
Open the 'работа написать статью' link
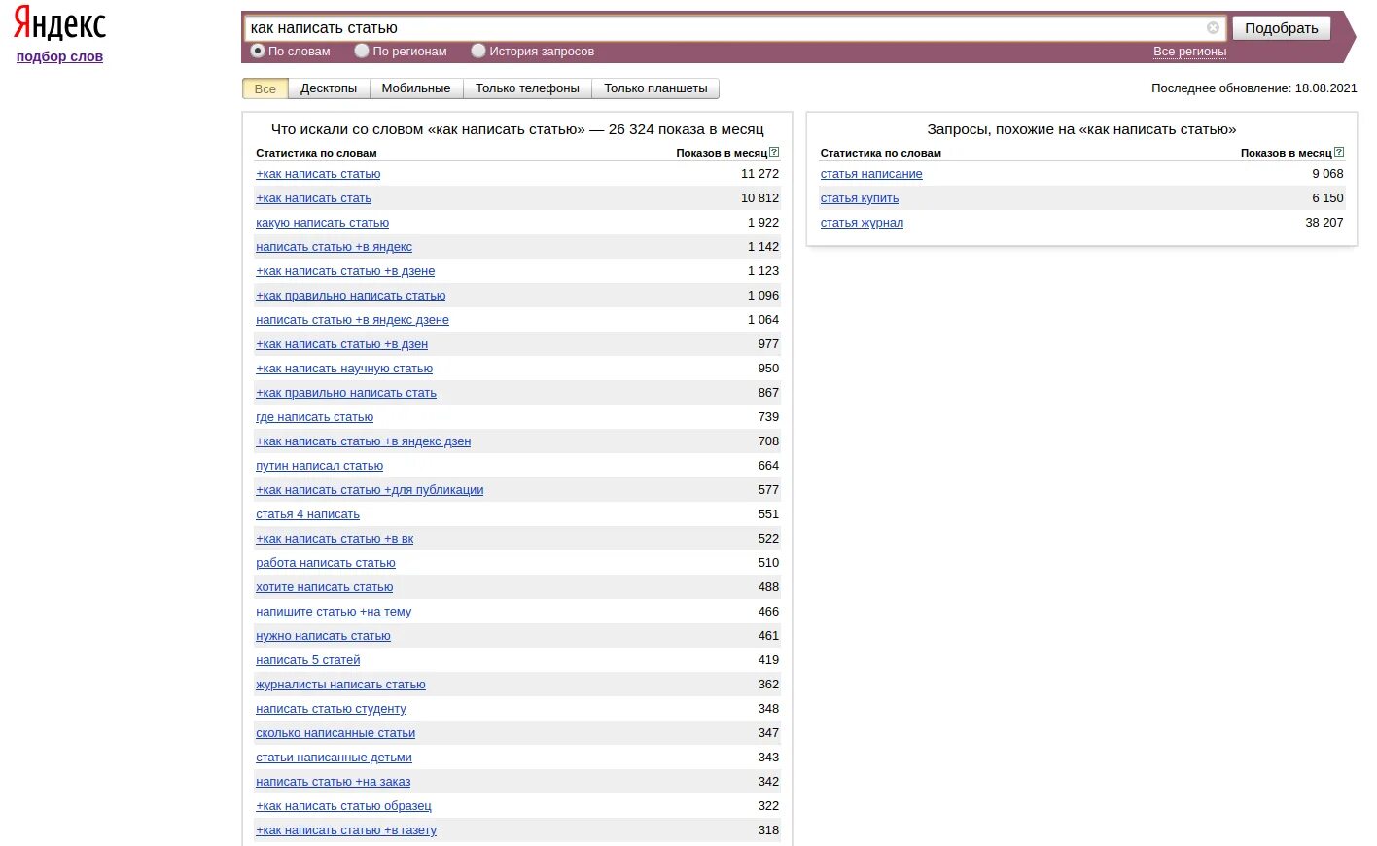(x=326, y=563)
